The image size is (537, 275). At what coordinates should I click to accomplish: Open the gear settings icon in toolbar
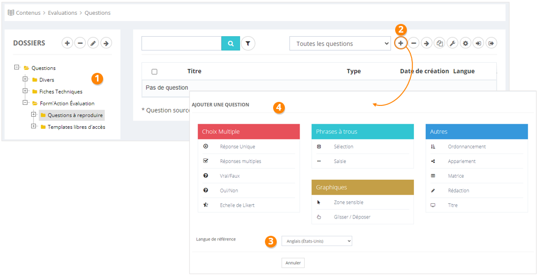pos(466,43)
